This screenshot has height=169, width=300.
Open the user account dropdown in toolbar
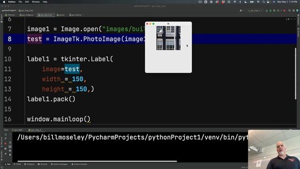point(242,10)
